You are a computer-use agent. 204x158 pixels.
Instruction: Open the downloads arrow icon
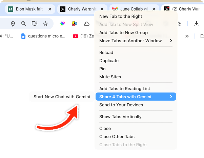tap(197, 24)
